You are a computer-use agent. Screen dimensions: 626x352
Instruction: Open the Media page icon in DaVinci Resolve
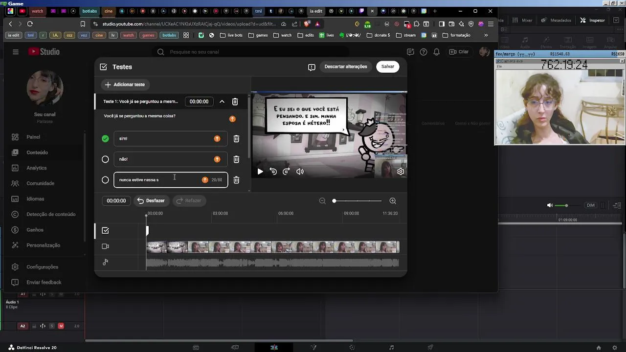point(196,348)
